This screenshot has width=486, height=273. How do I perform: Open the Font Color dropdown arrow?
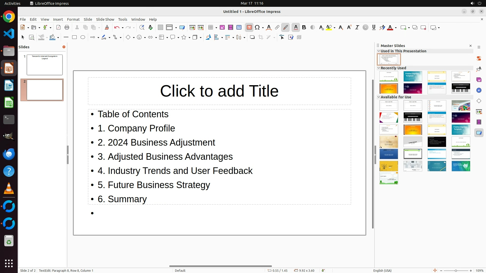396,28
